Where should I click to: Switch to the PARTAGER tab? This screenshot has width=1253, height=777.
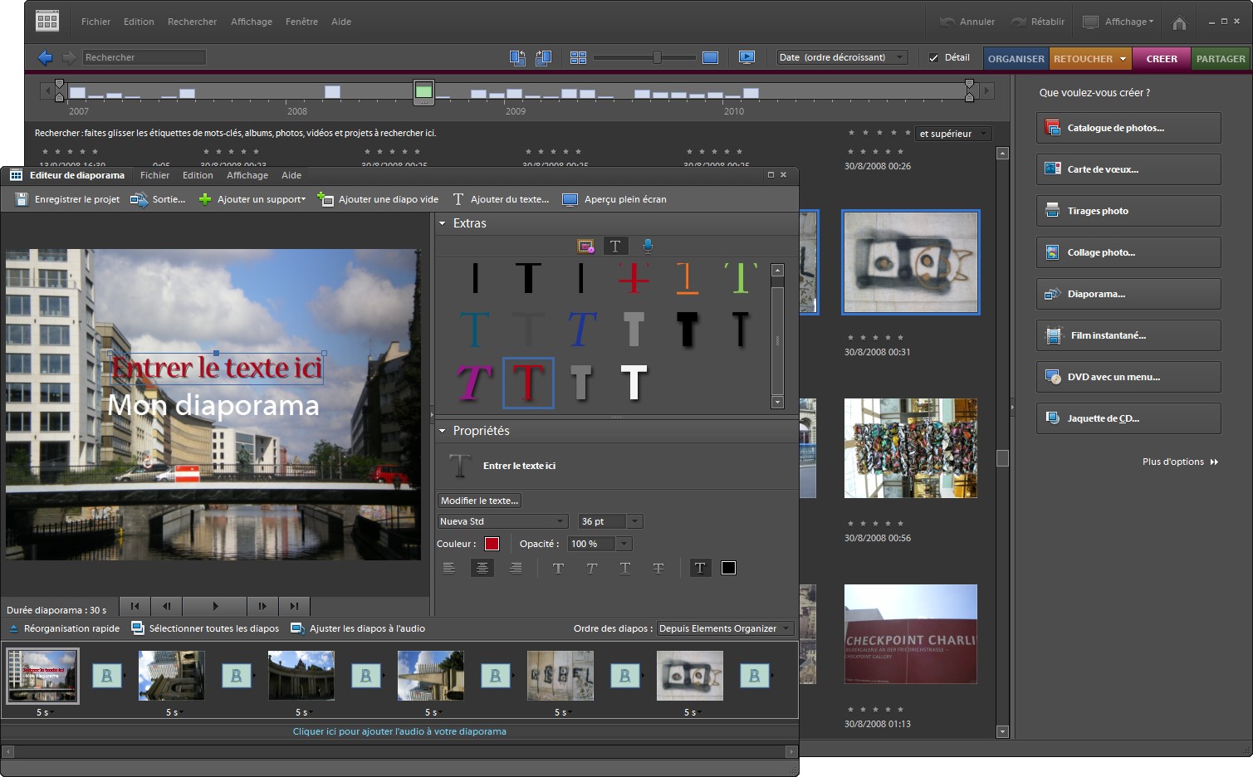pos(1221,59)
